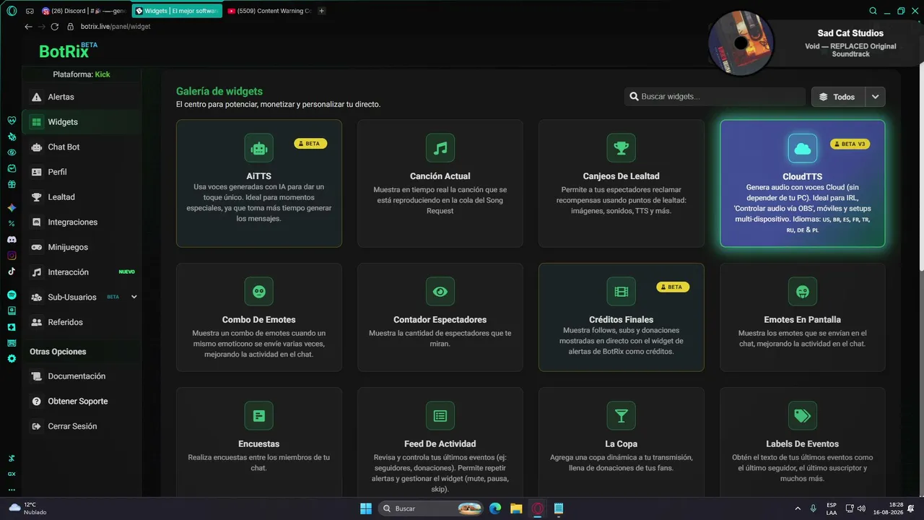Click the Combo De Emotes smiley icon
The height and width of the screenshot is (520, 924).
pyautogui.click(x=259, y=292)
